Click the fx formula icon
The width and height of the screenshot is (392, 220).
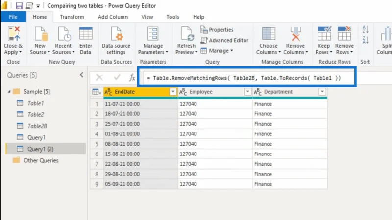click(x=132, y=78)
